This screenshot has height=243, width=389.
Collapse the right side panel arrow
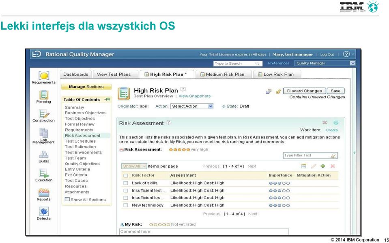point(354,153)
